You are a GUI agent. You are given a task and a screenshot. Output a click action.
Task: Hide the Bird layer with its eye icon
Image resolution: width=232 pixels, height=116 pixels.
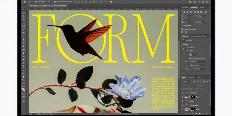tap(183, 97)
